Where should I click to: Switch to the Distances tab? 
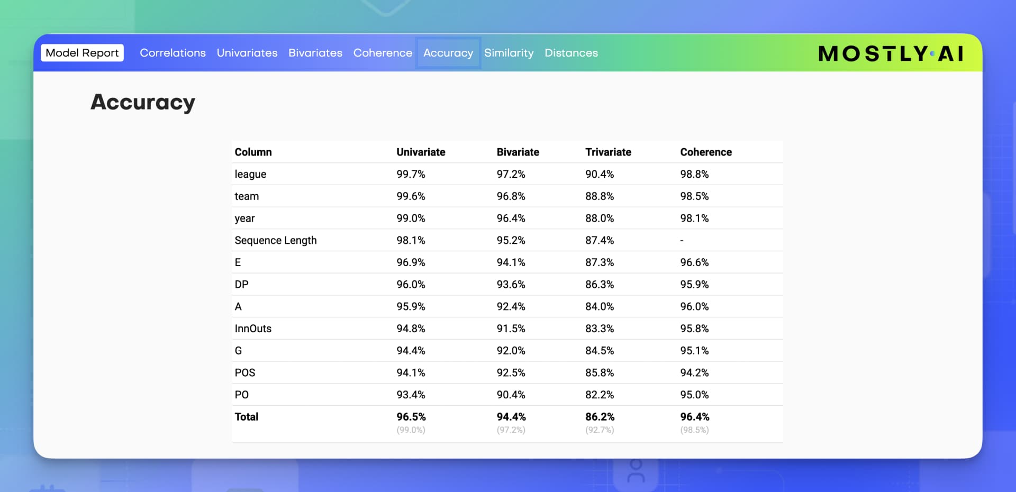(571, 53)
